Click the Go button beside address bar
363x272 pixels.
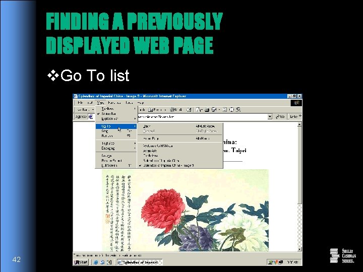coord(280,116)
